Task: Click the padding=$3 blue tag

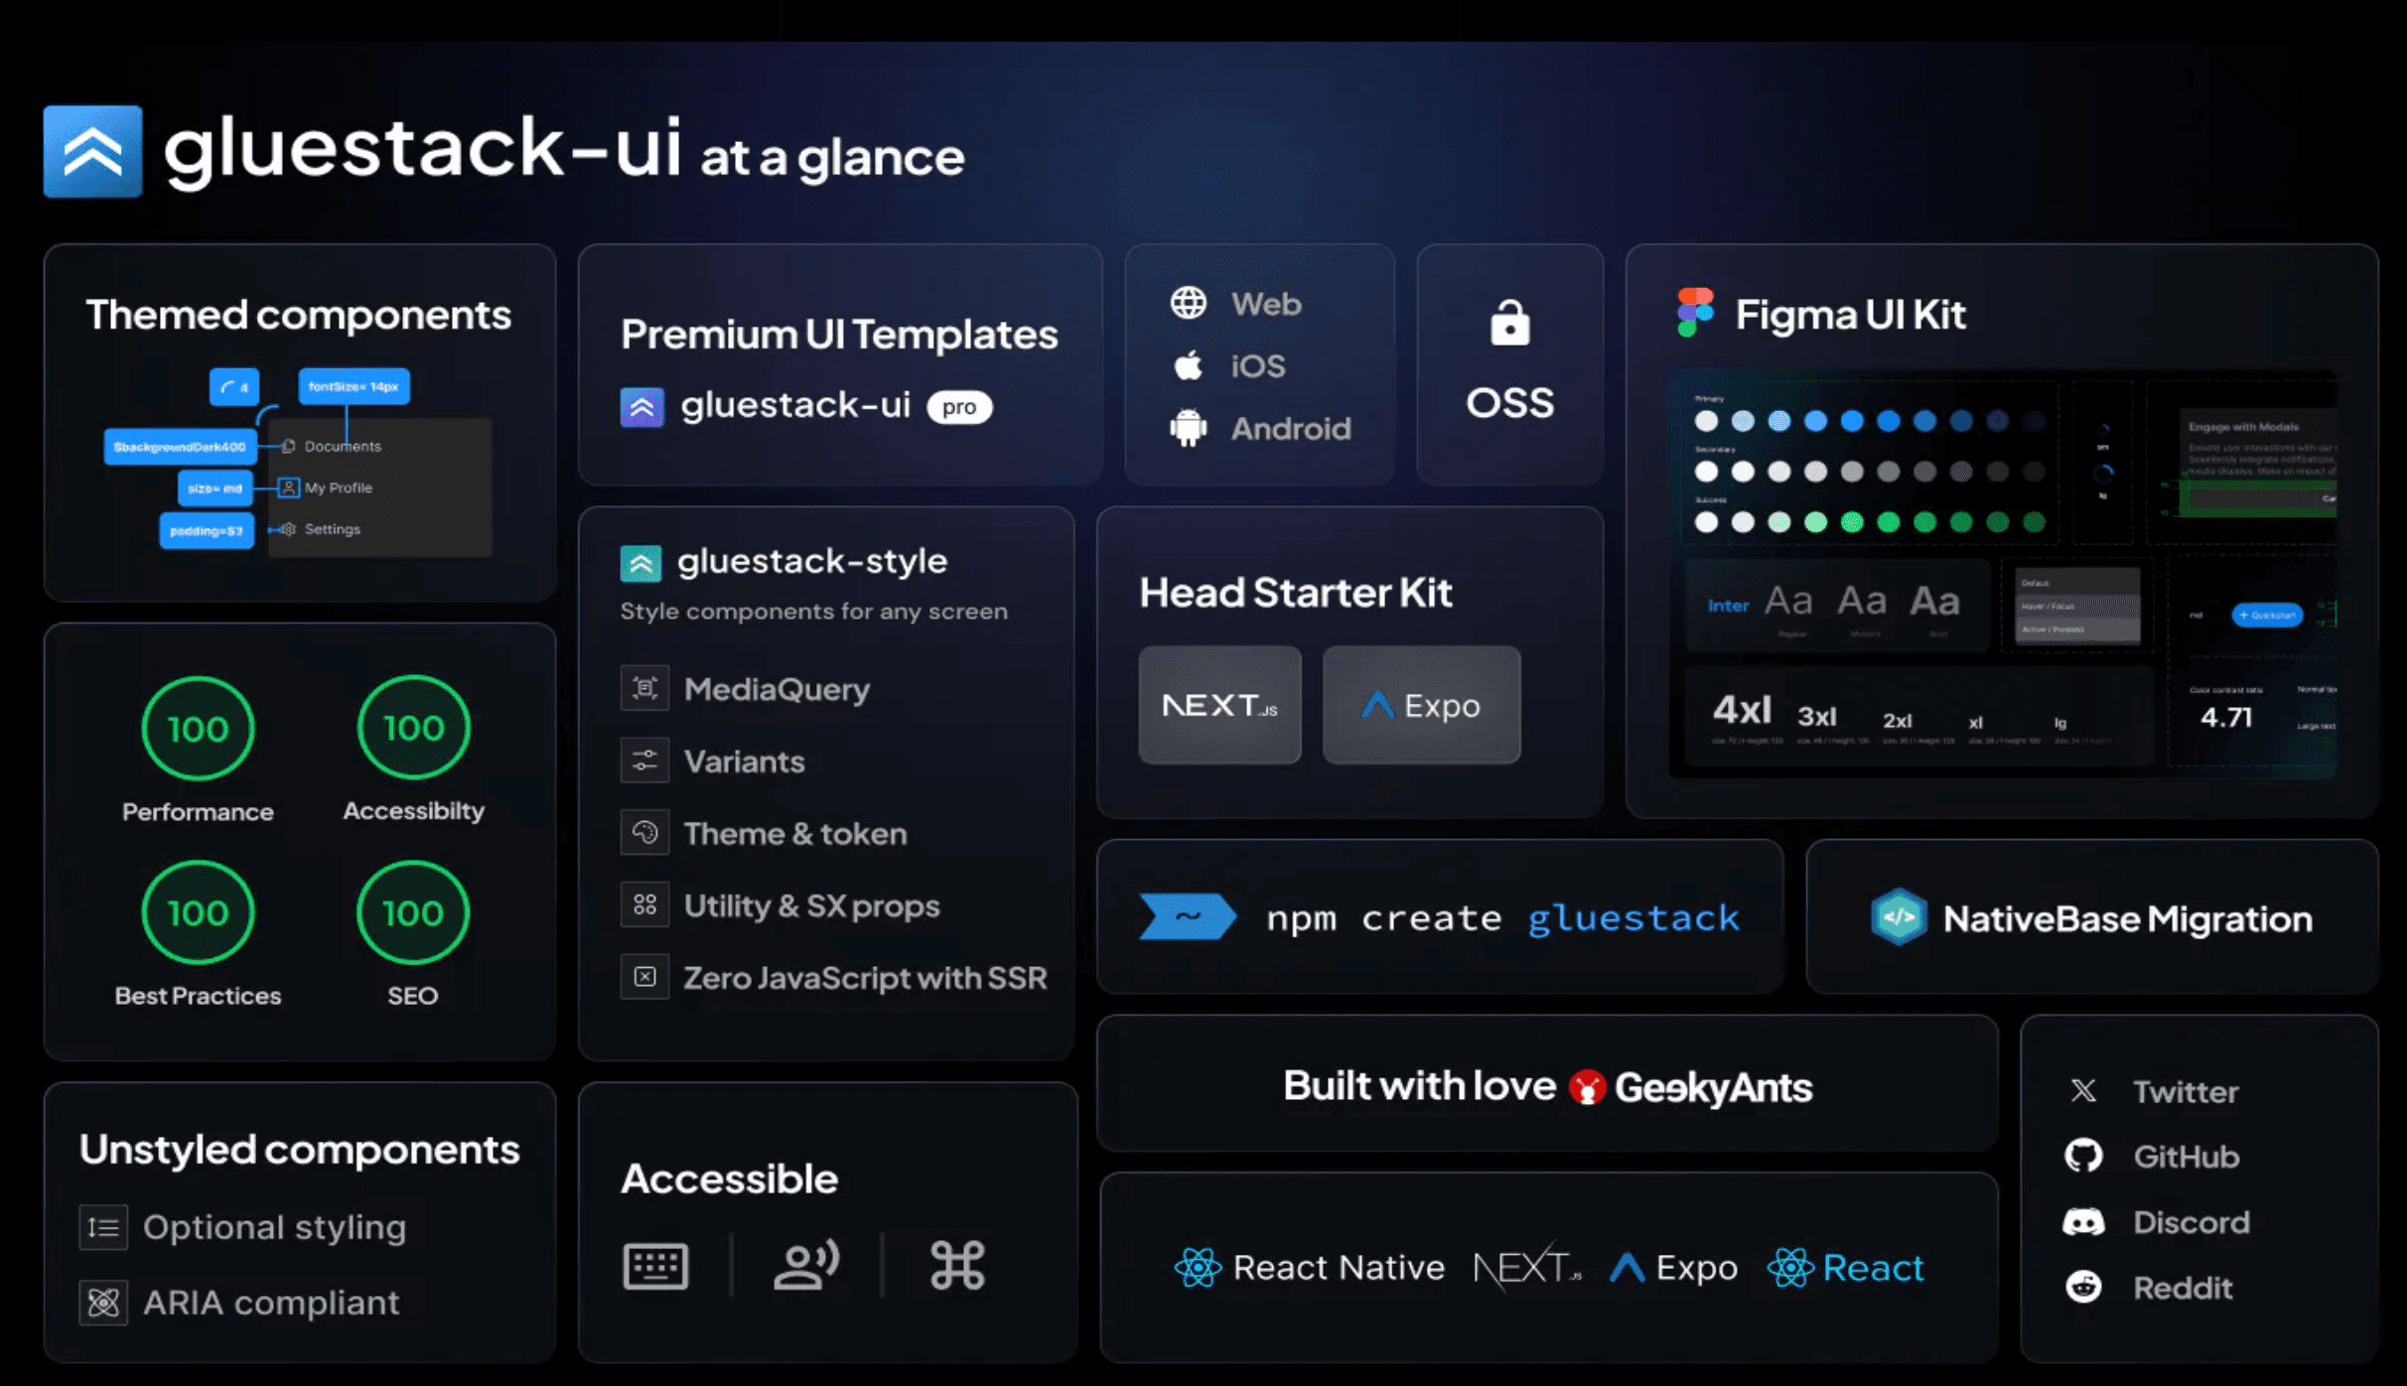Action: (207, 531)
